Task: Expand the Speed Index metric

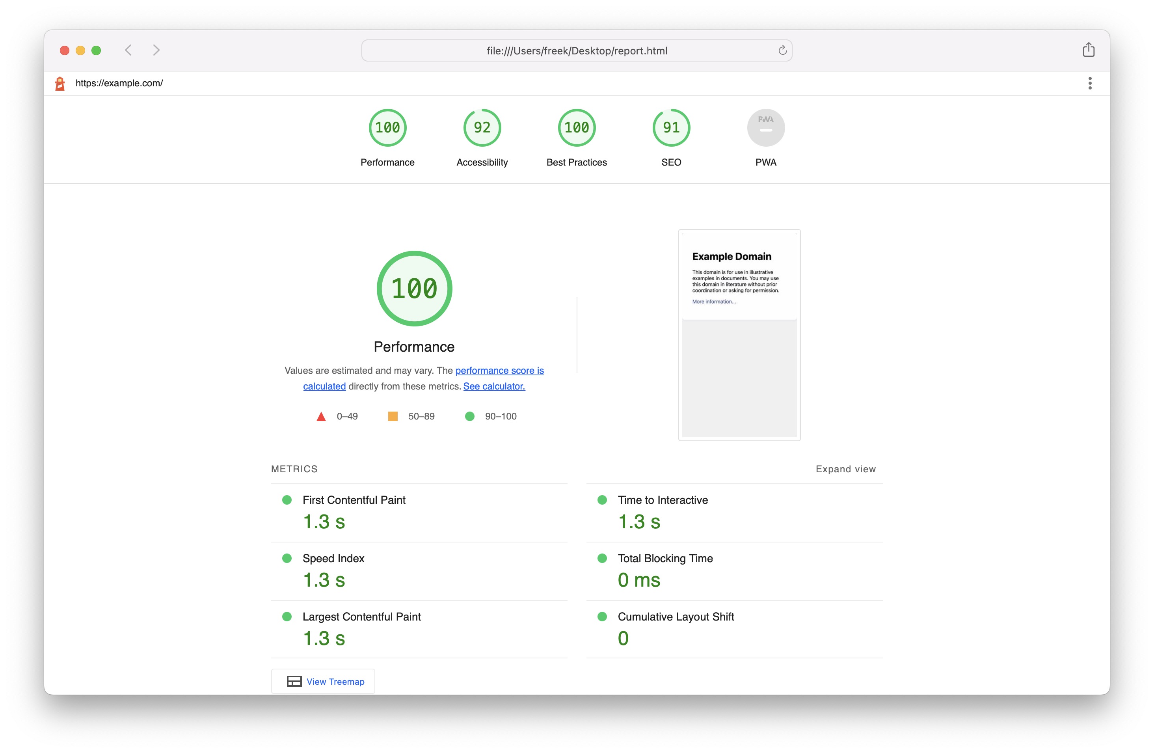Action: pos(419,571)
